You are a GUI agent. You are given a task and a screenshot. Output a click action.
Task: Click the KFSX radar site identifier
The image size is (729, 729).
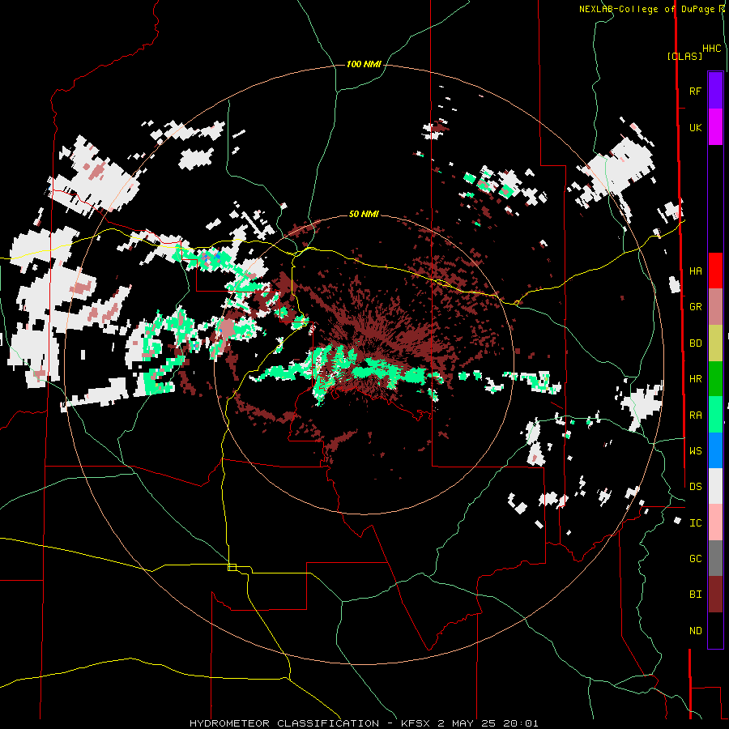coord(416,723)
